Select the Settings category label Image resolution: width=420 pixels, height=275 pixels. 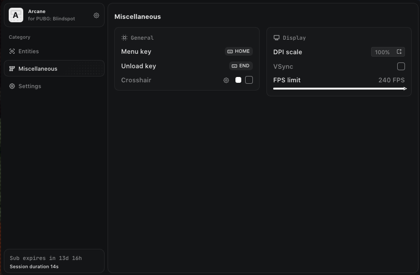pyautogui.click(x=30, y=86)
